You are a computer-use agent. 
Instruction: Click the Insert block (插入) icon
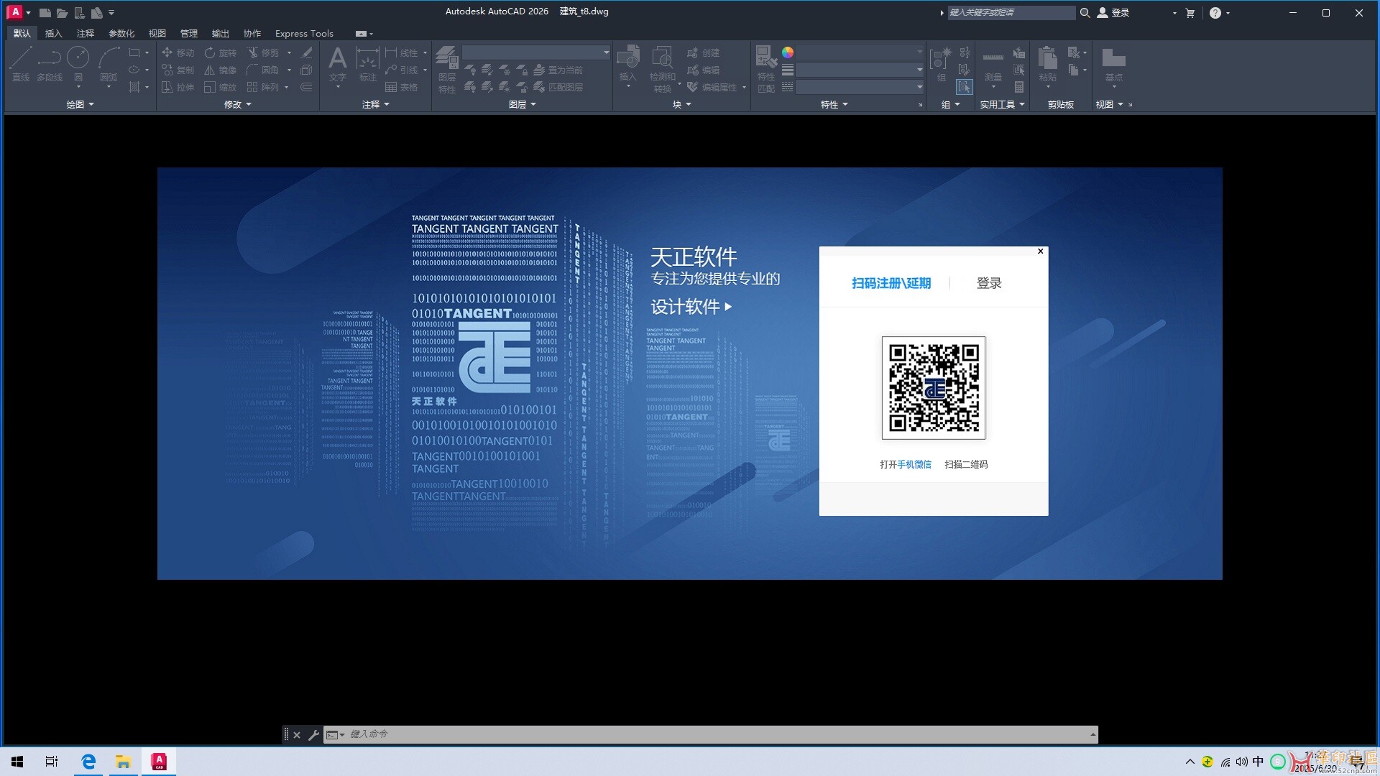point(627,63)
